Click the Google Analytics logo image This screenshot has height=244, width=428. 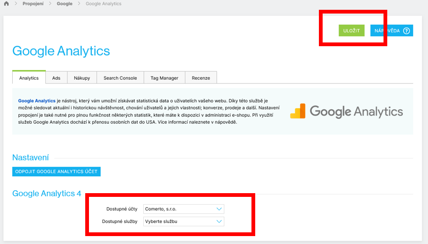(x=347, y=111)
